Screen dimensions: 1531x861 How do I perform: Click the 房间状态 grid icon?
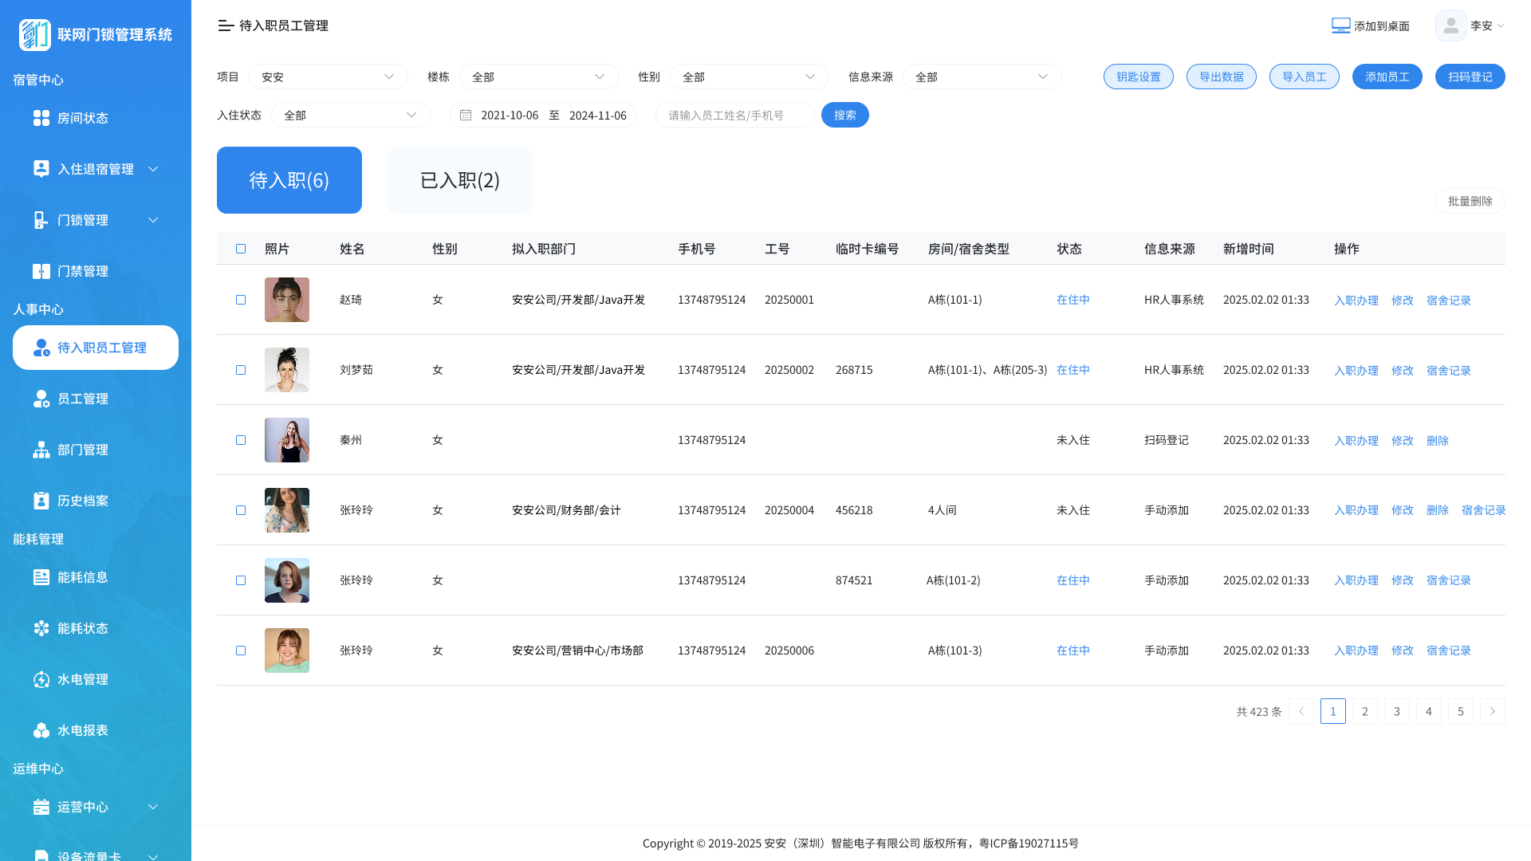41,118
